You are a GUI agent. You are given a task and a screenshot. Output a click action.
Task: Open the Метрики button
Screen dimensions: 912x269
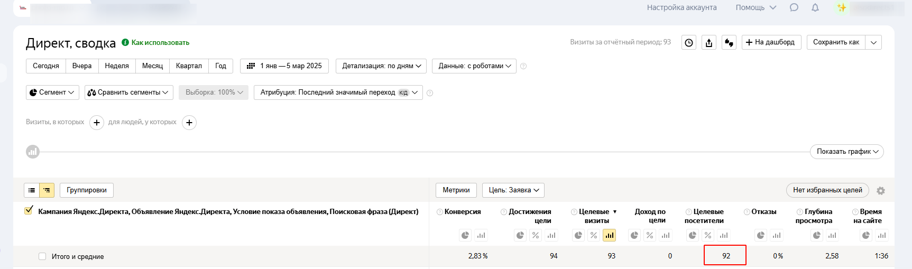[x=456, y=190]
